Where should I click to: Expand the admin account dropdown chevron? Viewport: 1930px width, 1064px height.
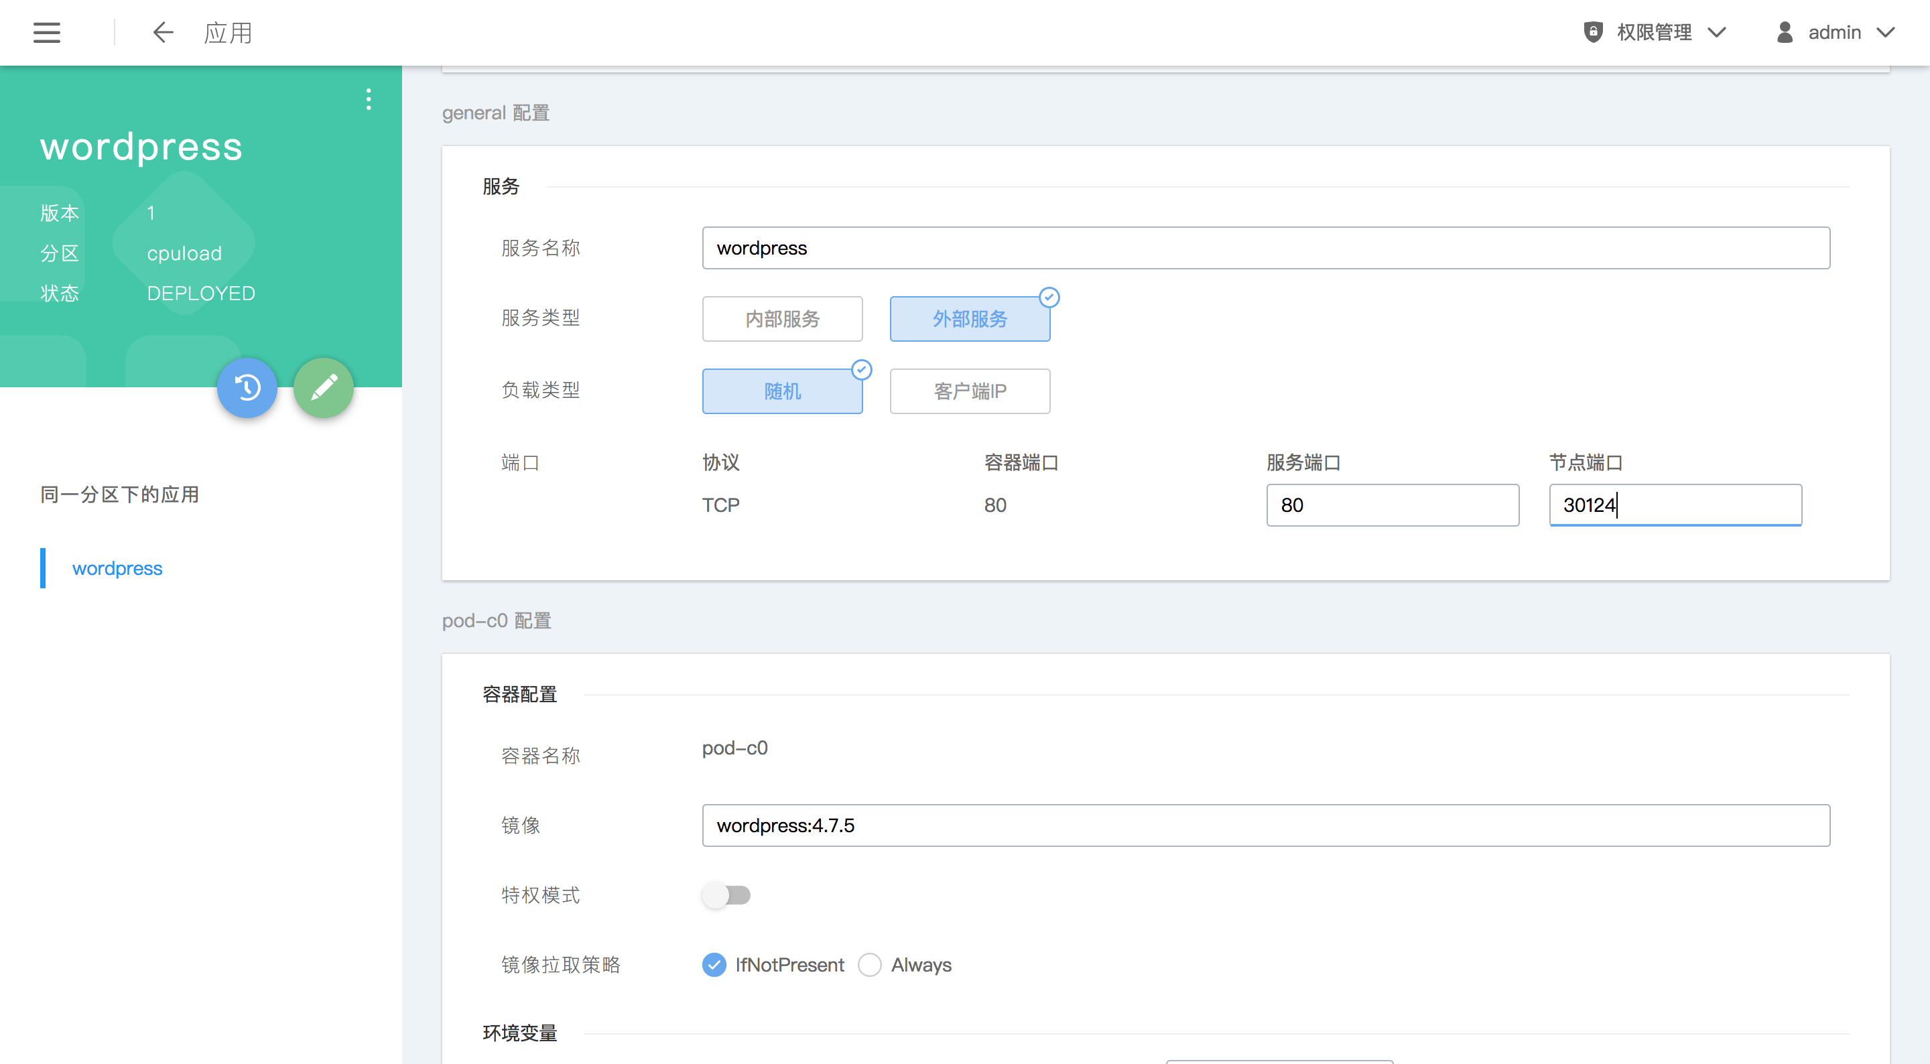pyautogui.click(x=1886, y=32)
